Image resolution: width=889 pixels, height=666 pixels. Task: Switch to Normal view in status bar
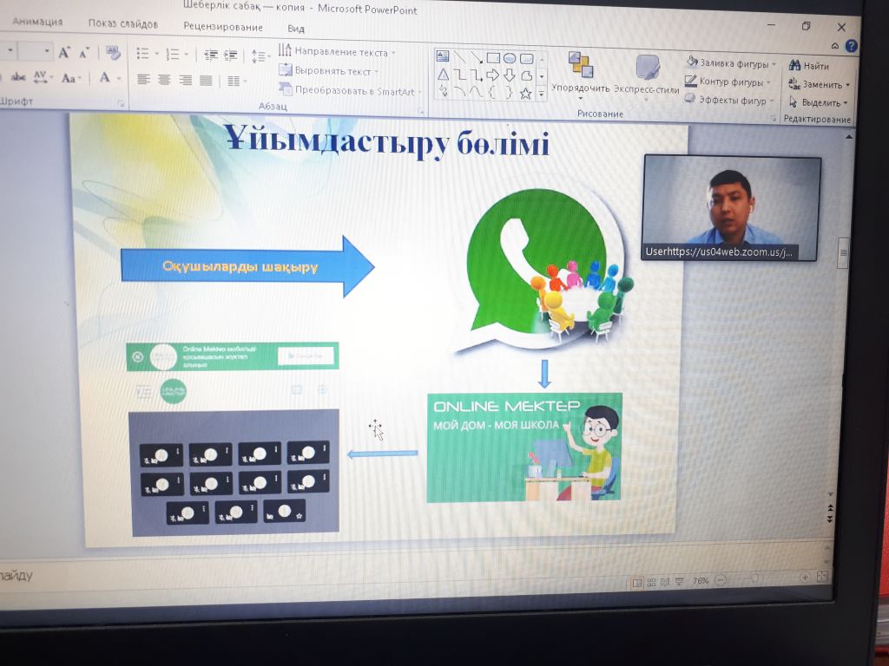[637, 582]
